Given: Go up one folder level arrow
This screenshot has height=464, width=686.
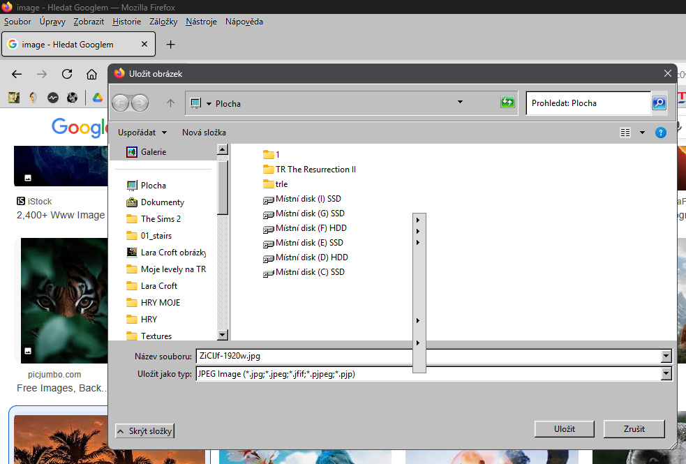Looking at the screenshot, I should 170,103.
